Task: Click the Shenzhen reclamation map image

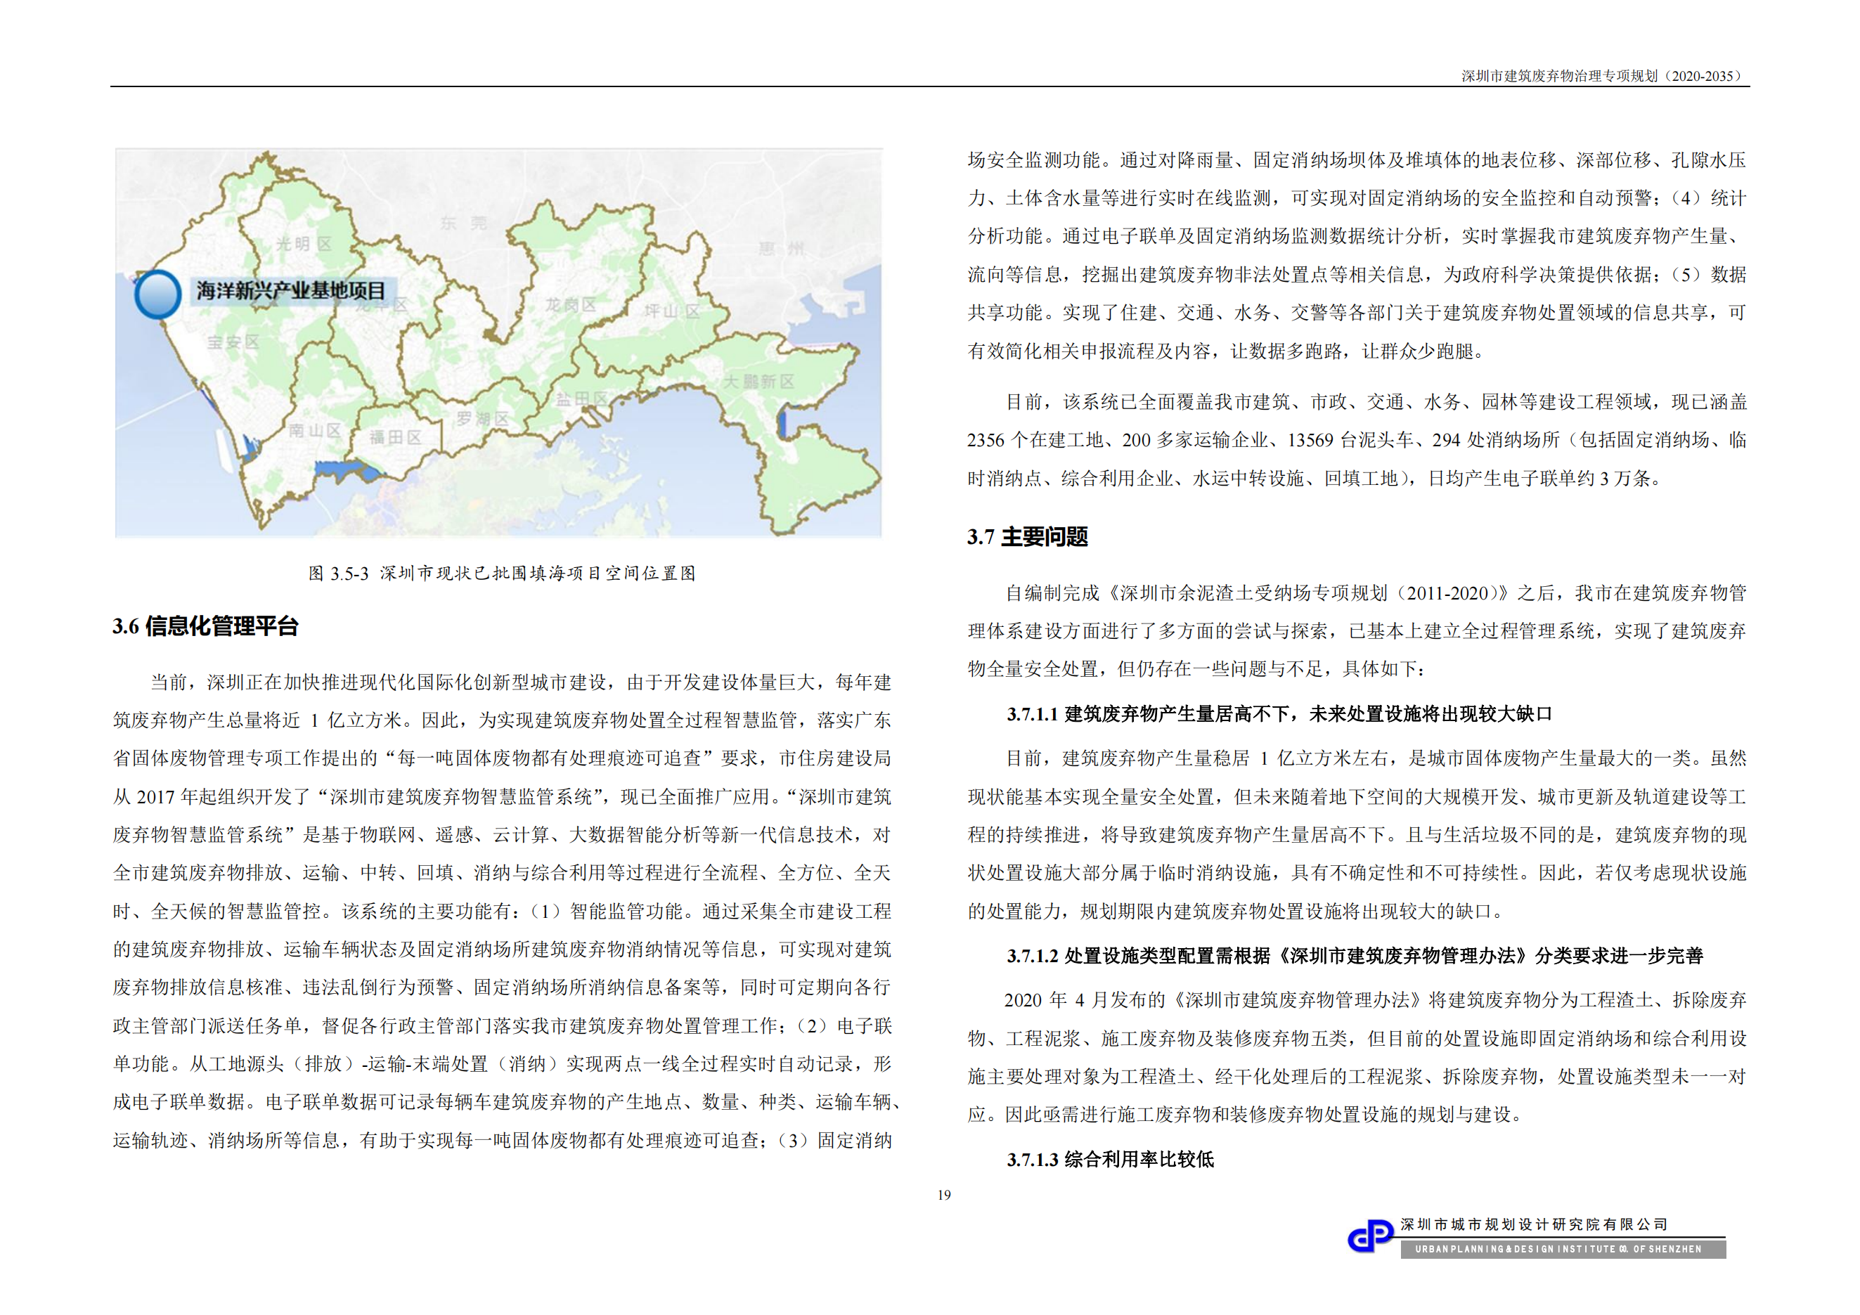Action: tap(498, 342)
